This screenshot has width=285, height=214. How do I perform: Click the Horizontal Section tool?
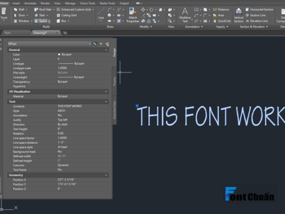(259, 10)
